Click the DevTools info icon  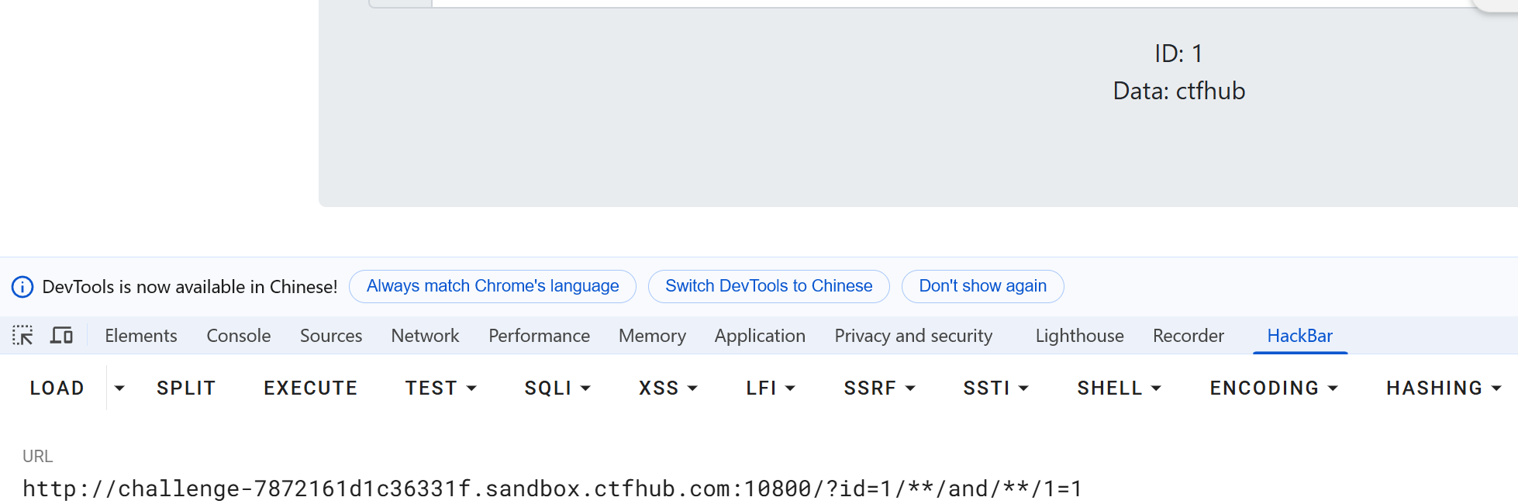22,287
